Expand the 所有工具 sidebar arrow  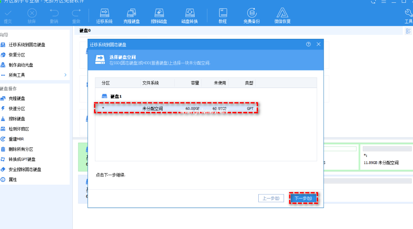[x=65, y=75]
